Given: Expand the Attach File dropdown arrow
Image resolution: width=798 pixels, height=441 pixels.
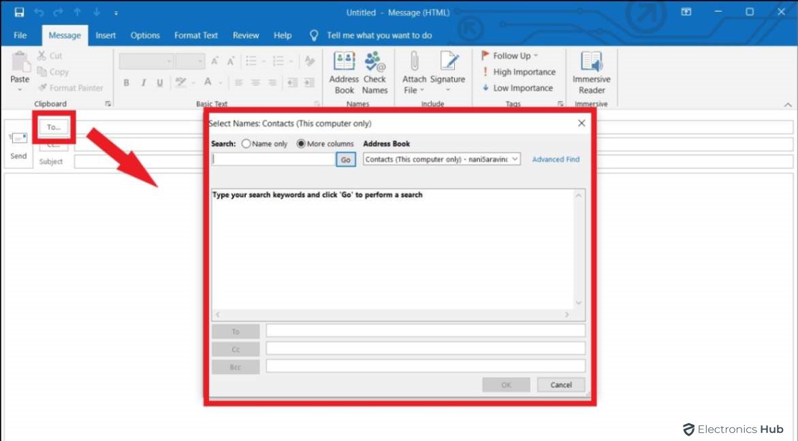Looking at the screenshot, I should click(x=421, y=90).
